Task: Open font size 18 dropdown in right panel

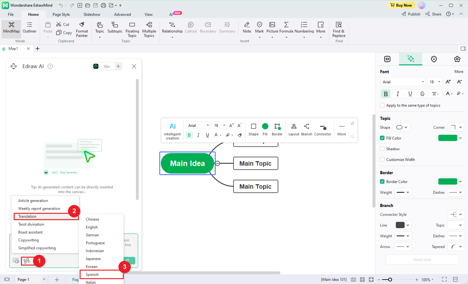Action: click(434, 82)
